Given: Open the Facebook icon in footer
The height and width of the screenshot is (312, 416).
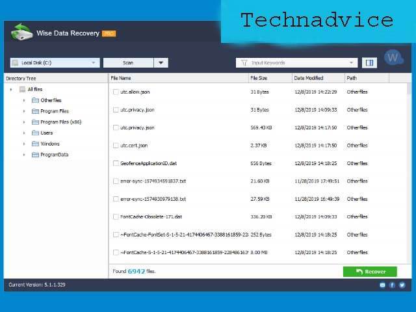Looking at the screenshot, I should 392,285.
